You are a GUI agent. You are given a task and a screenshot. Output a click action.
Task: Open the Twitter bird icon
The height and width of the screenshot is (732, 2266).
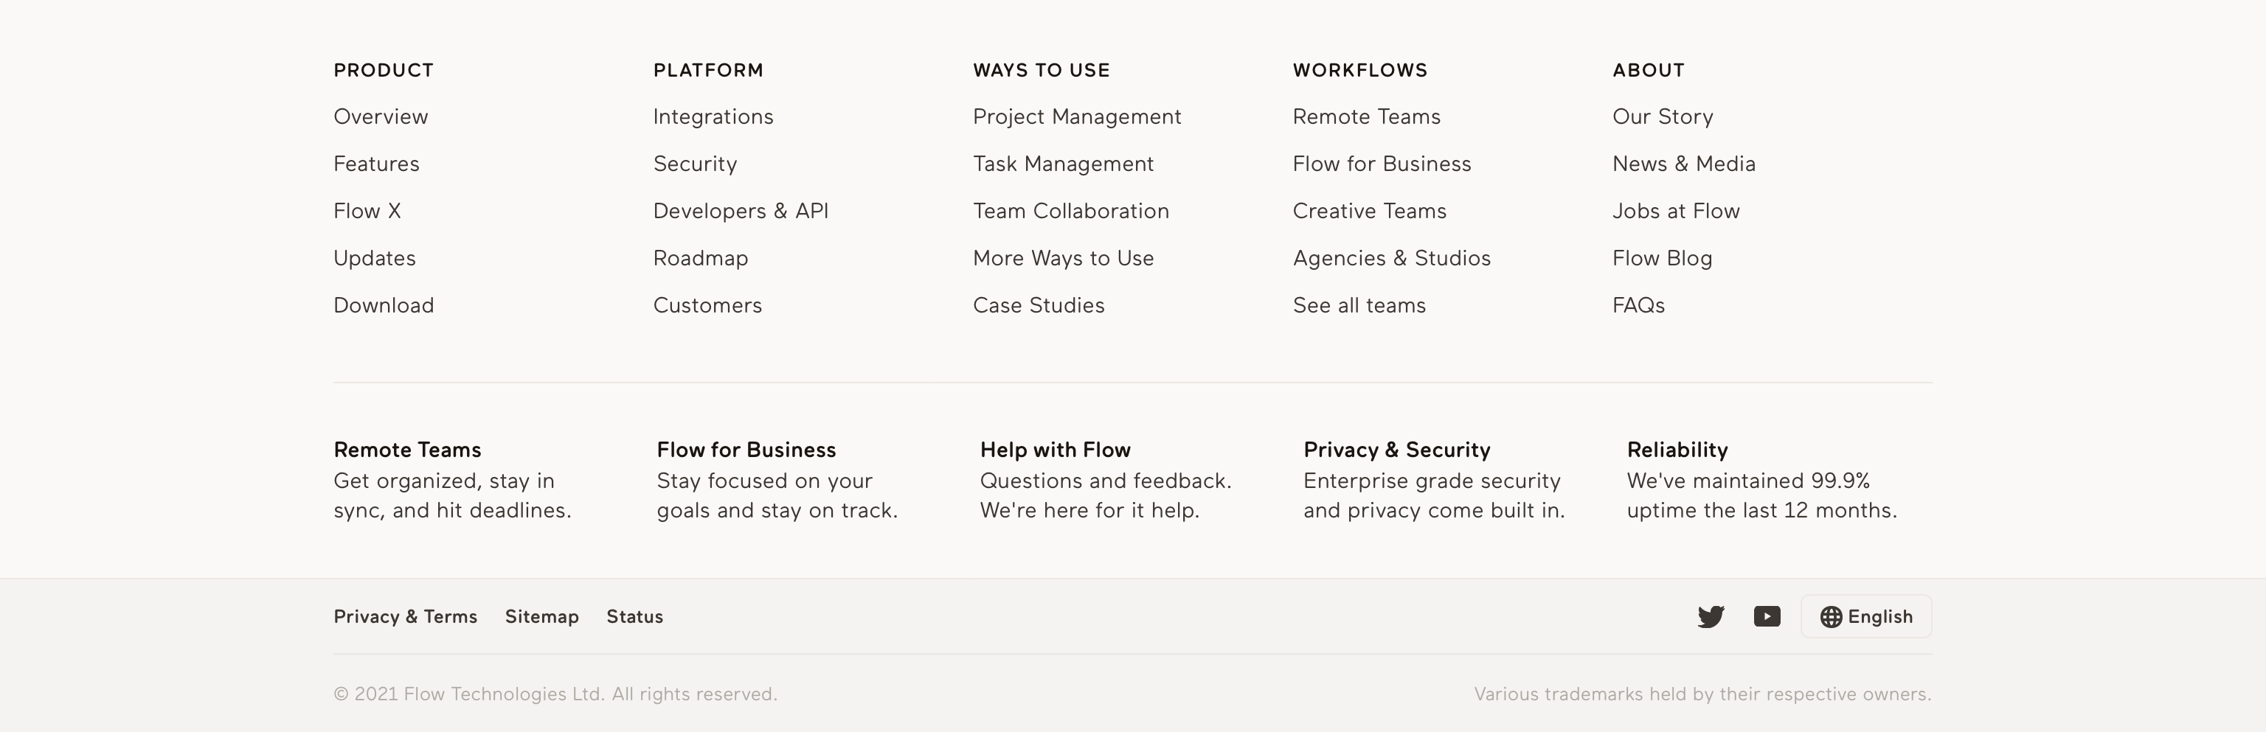(1710, 617)
